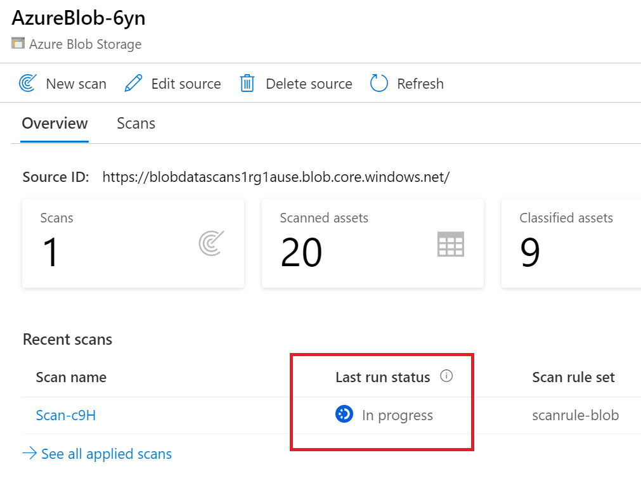
Task: Click the Delete source trash icon
Action: coord(247,84)
